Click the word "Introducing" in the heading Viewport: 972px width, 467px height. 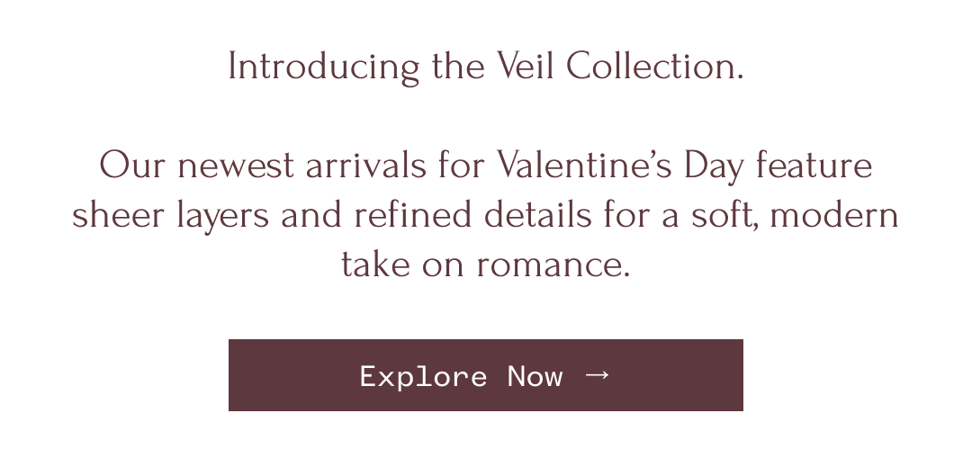323,67
